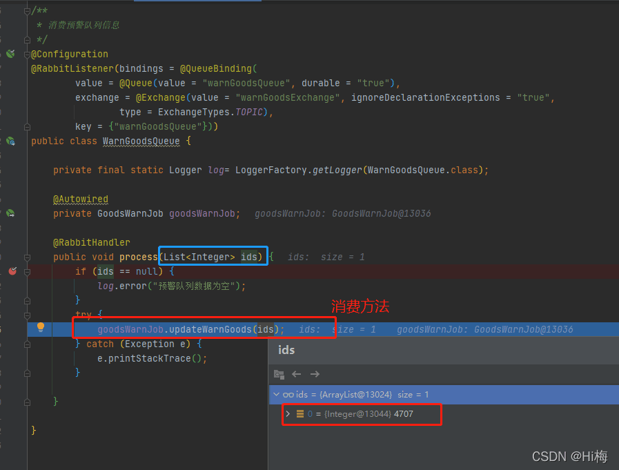This screenshot has height=470, width=619.
Task: Fold the try block marker
Action: pyautogui.click(x=27, y=315)
